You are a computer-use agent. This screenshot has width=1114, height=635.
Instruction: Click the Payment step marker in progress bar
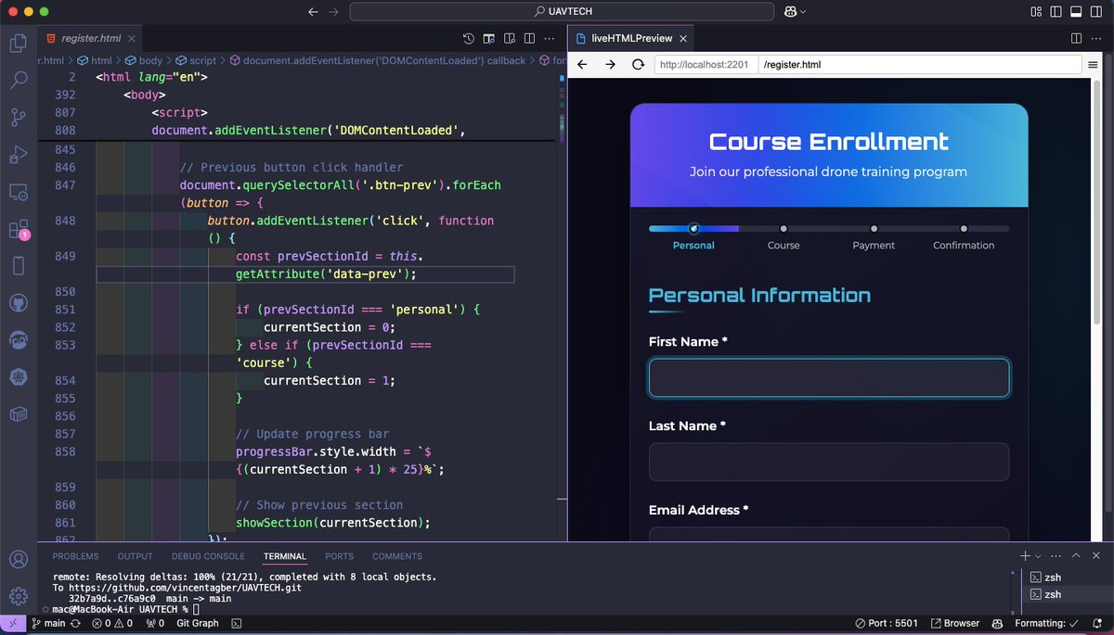[x=874, y=228]
